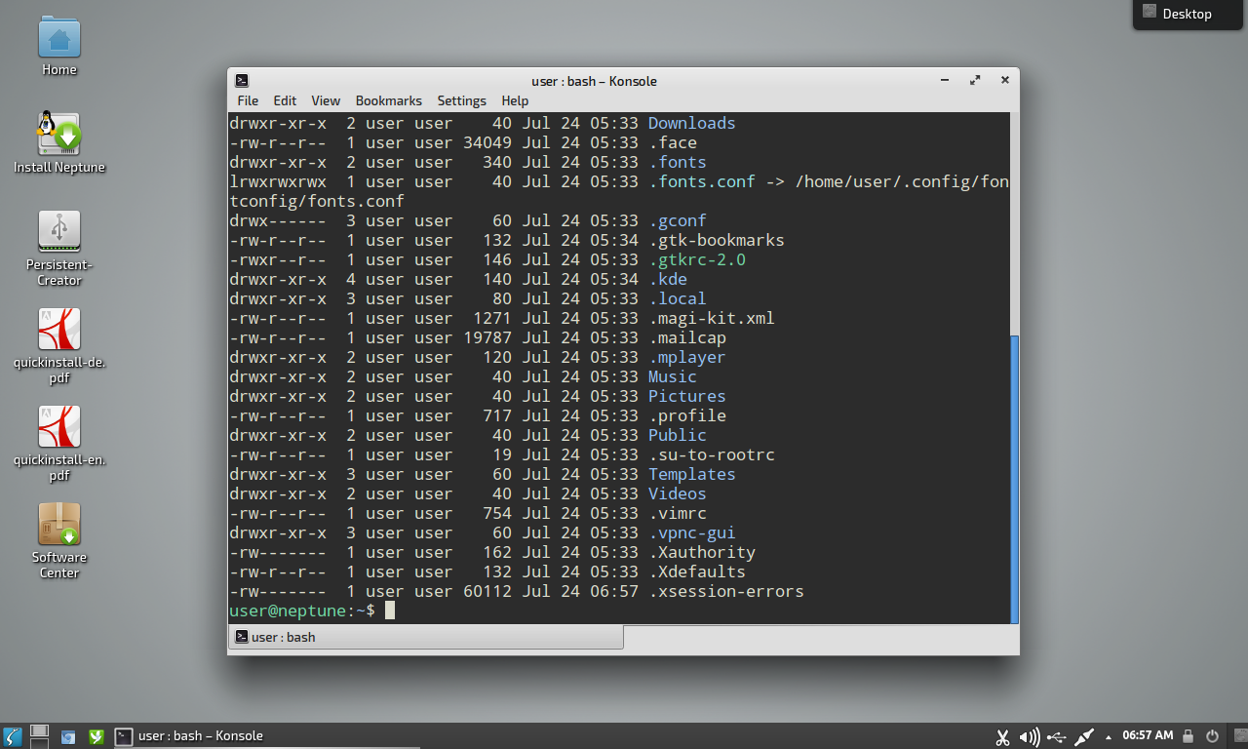The image size is (1248, 749).
Task: Open the Settings menu in Konsole
Action: pos(461,100)
